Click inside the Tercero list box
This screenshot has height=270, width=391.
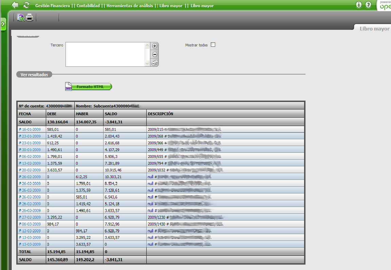105,54
